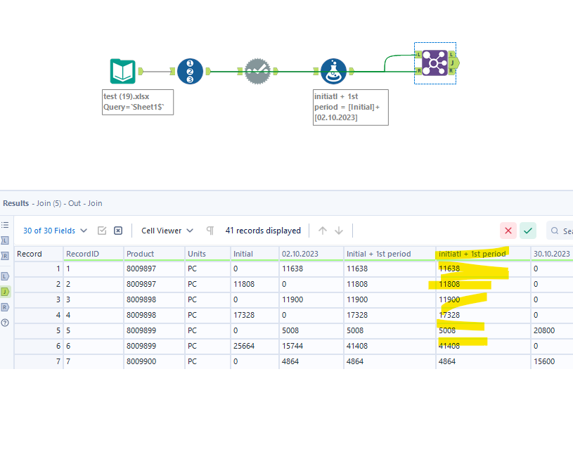This screenshot has height=452, width=573.
Task: Select the RecordID tool on the canvas
Action: 189,71
